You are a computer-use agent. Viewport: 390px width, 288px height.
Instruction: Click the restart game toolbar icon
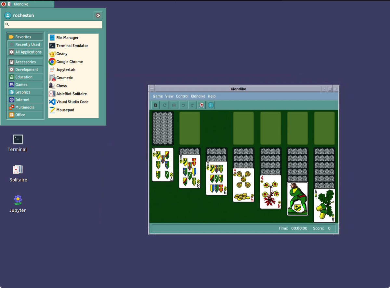point(165,105)
